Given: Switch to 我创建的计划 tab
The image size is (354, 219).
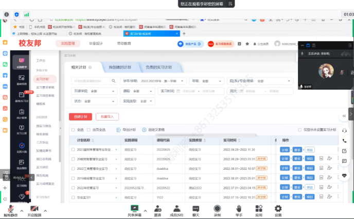Looking at the screenshot, I should click(x=119, y=67).
